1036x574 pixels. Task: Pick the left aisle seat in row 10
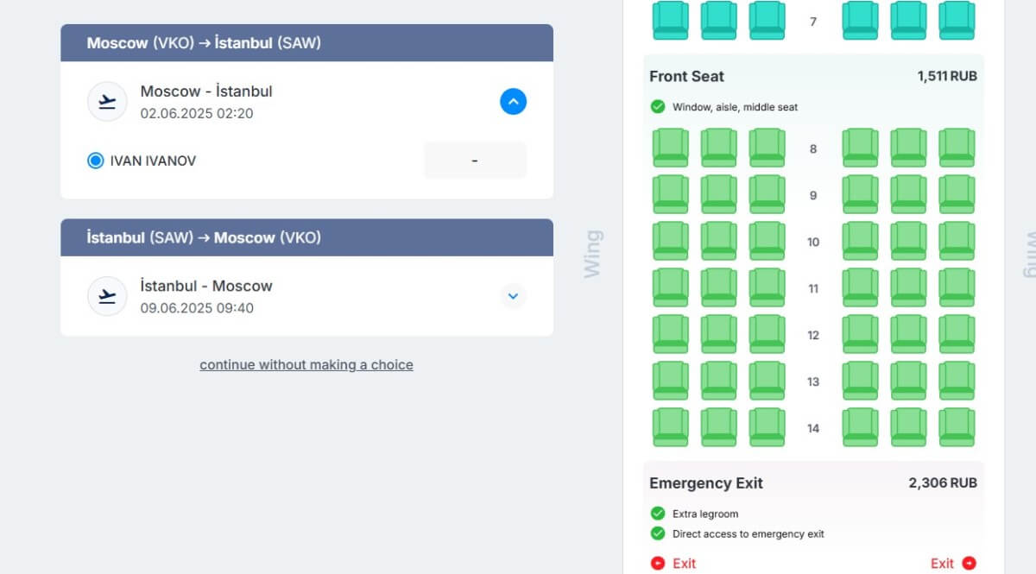pyautogui.click(x=767, y=241)
